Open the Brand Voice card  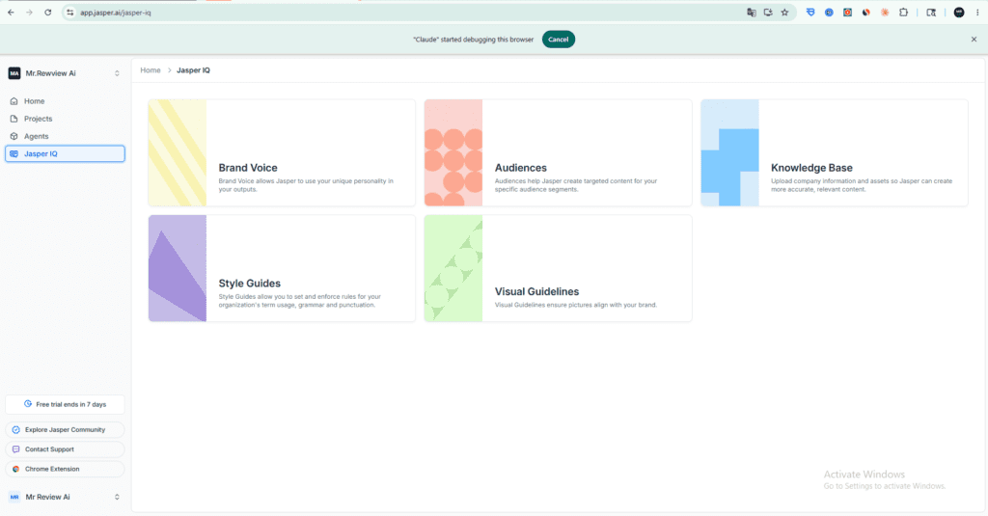pyautogui.click(x=282, y=152)
